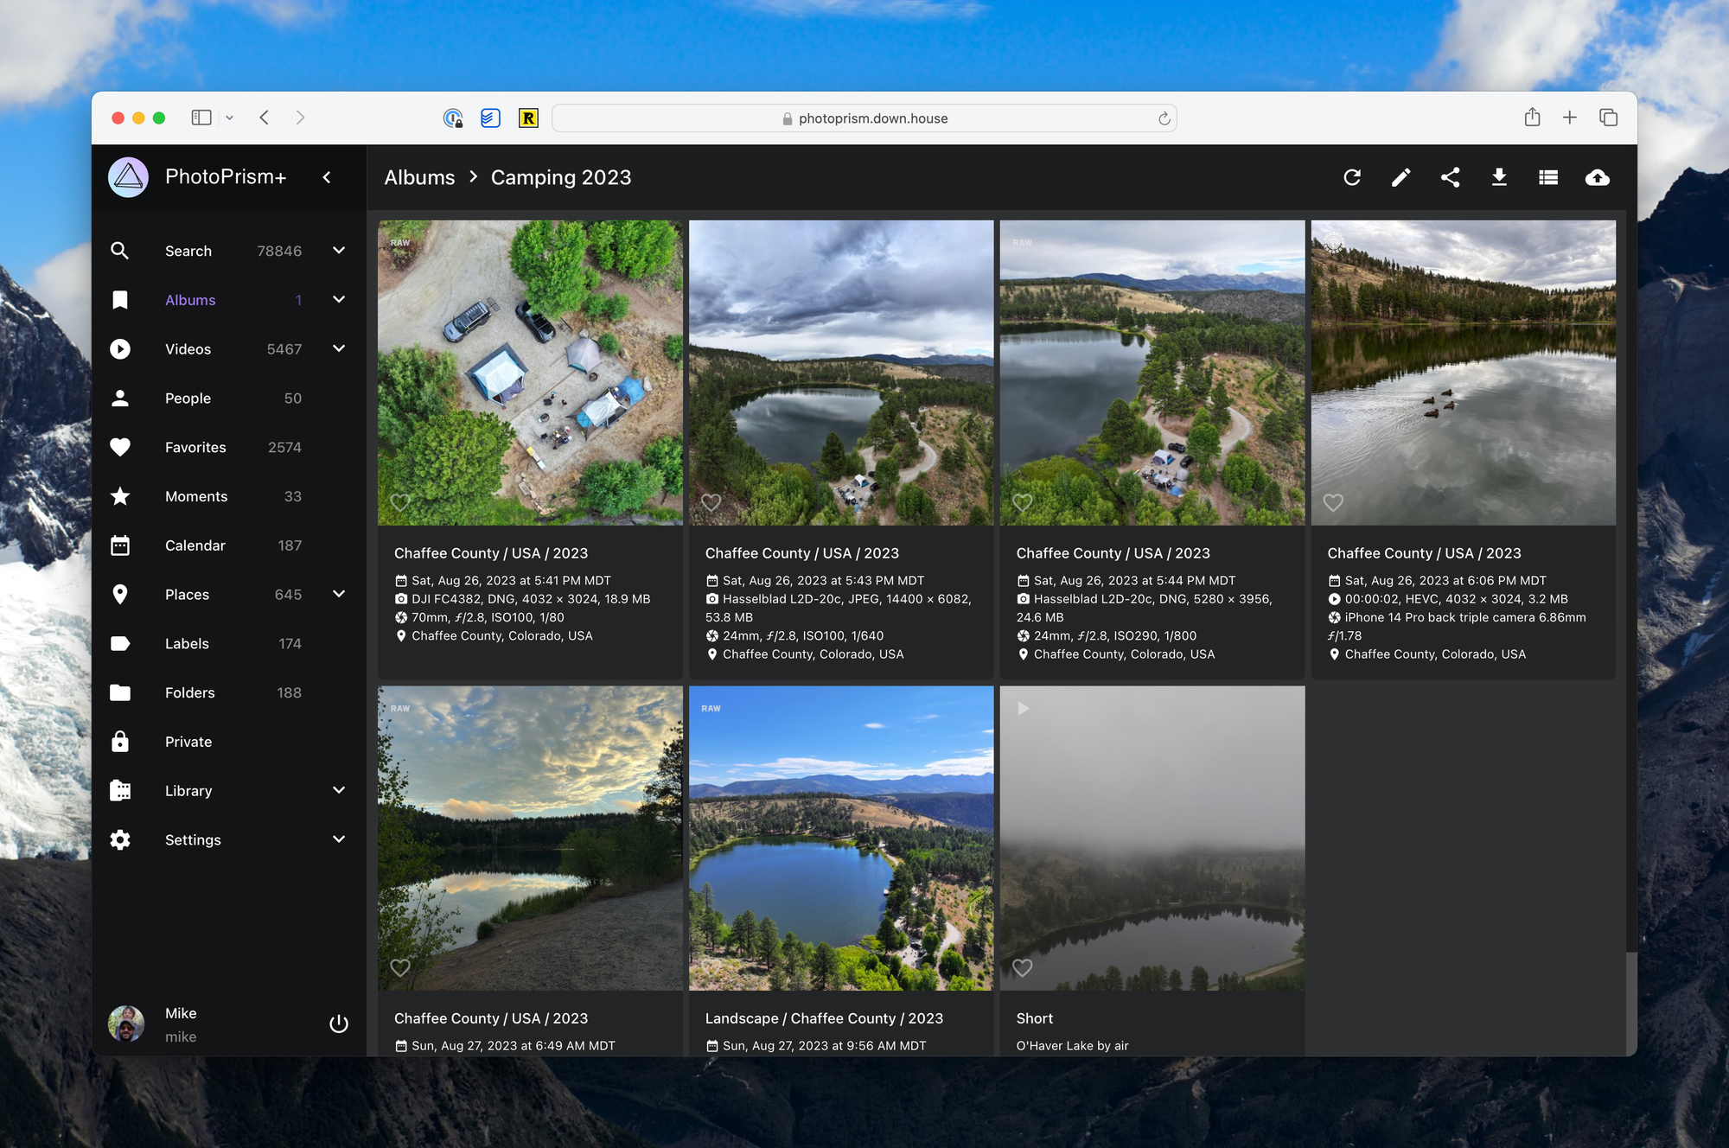
Task: Navigate back using browser back button
Action: (x=265, y=118)
